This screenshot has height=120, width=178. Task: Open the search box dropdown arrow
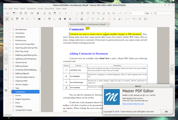[x=173, y=13]
